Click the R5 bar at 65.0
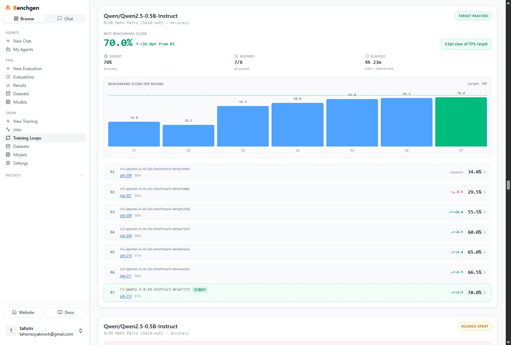 (352, 123)
